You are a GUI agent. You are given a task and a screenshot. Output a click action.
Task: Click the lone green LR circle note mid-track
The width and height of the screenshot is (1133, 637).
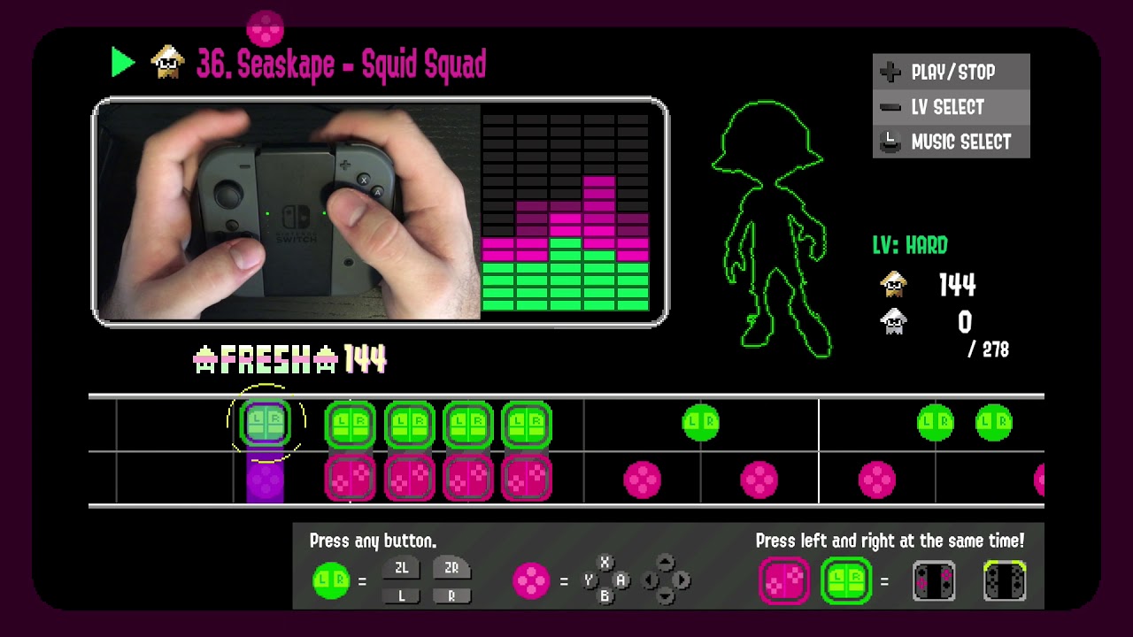pos(701,423)
